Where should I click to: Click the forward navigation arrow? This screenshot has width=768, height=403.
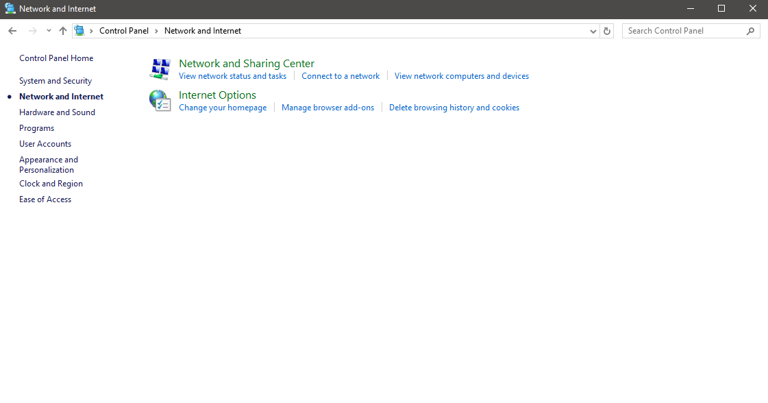tap(33, 31)
